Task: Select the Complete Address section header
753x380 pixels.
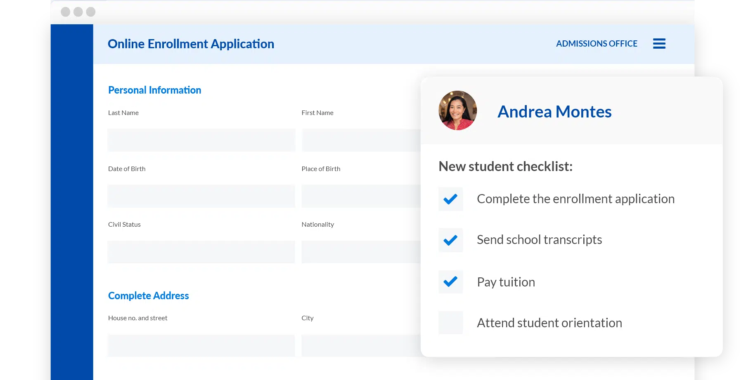Action: point(148,296)
